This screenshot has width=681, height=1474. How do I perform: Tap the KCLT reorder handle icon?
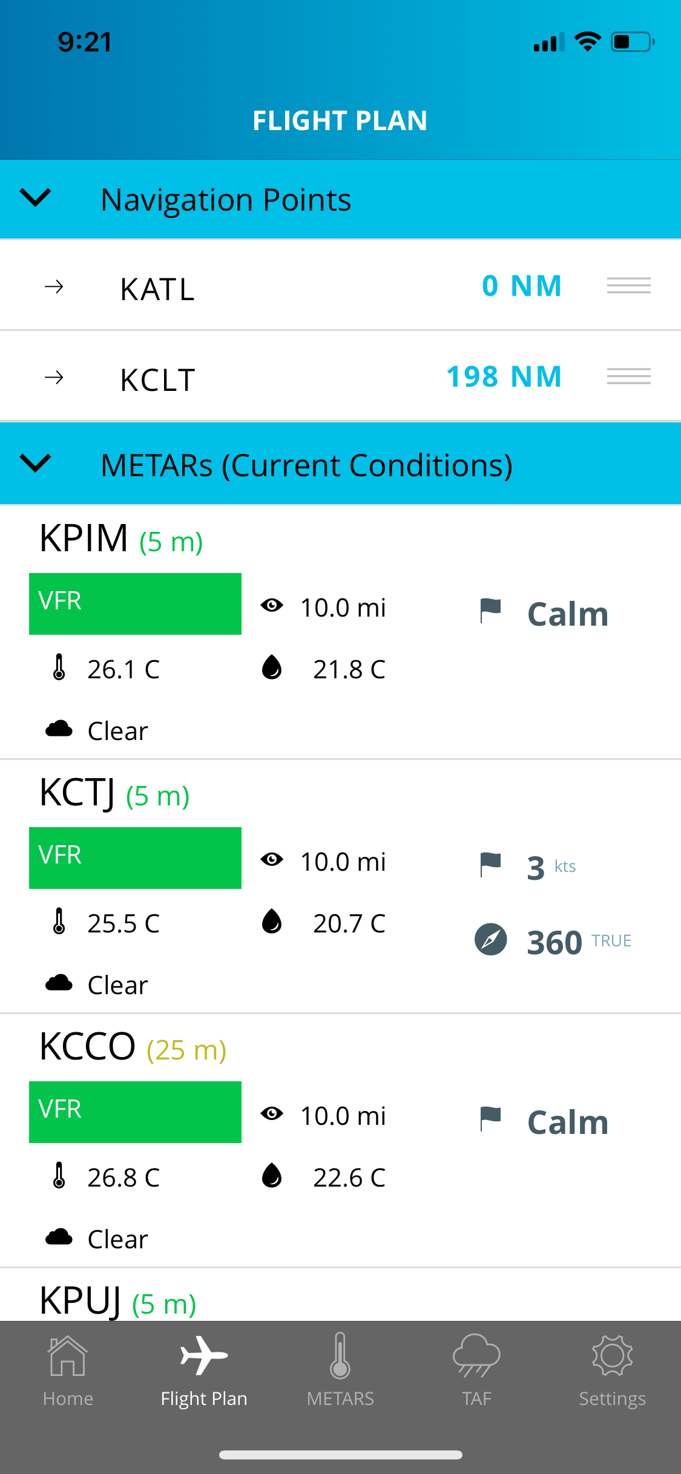coord(629,376)
